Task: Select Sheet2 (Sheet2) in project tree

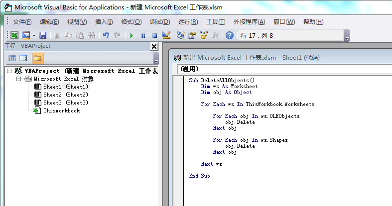Action: tap(66, 95)
